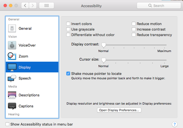Click the Display contrast slider handle

104,45
